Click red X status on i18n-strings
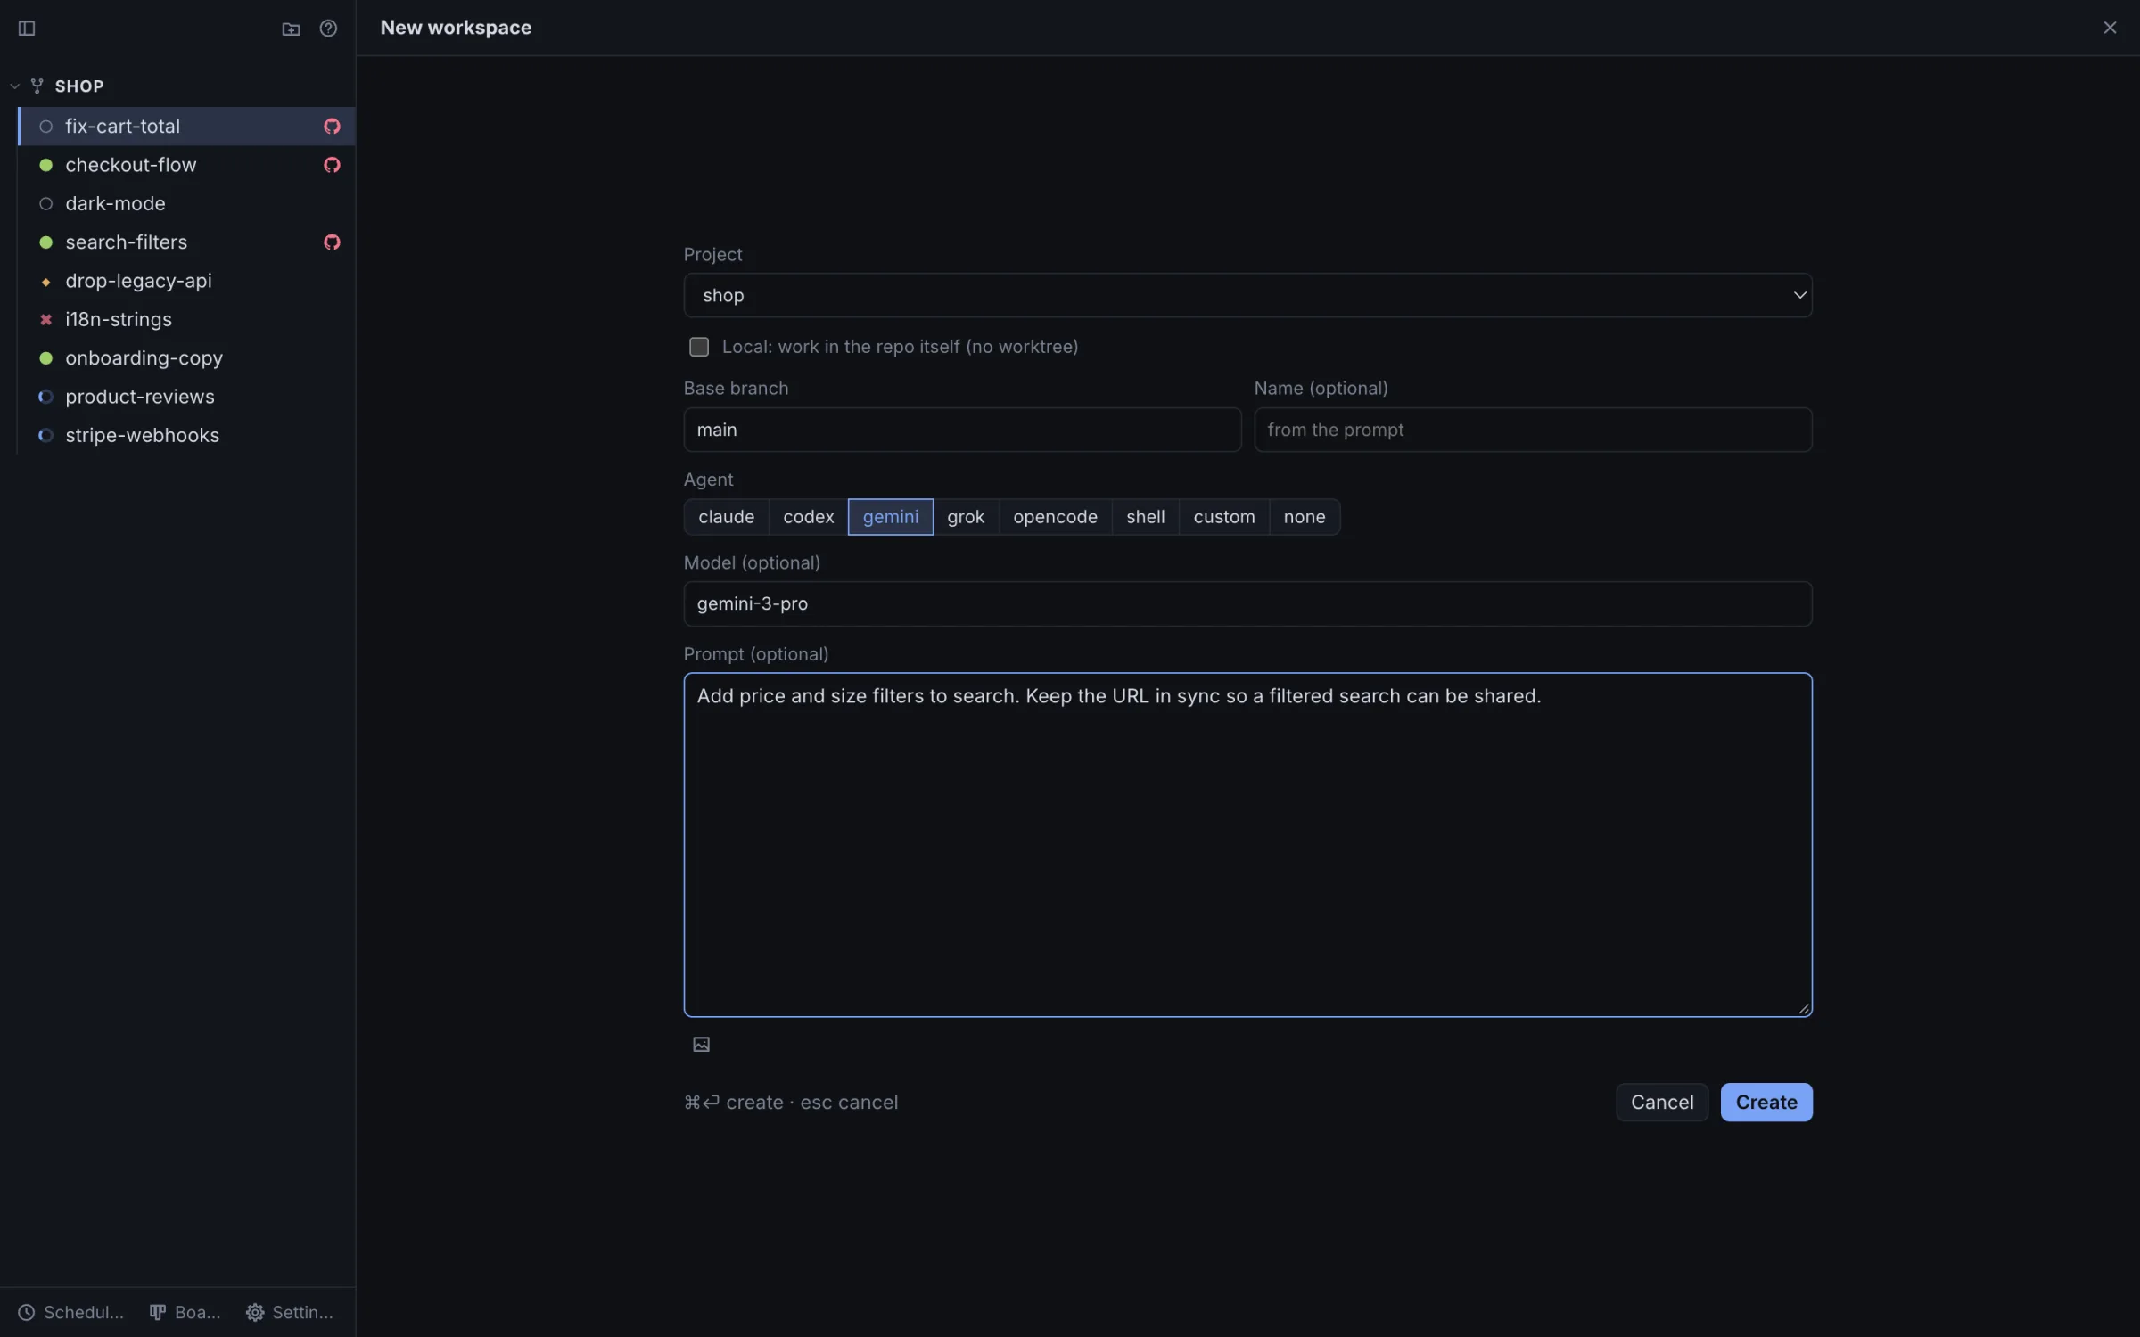This screenshot has width=2140, height=1337. point(45,319)
